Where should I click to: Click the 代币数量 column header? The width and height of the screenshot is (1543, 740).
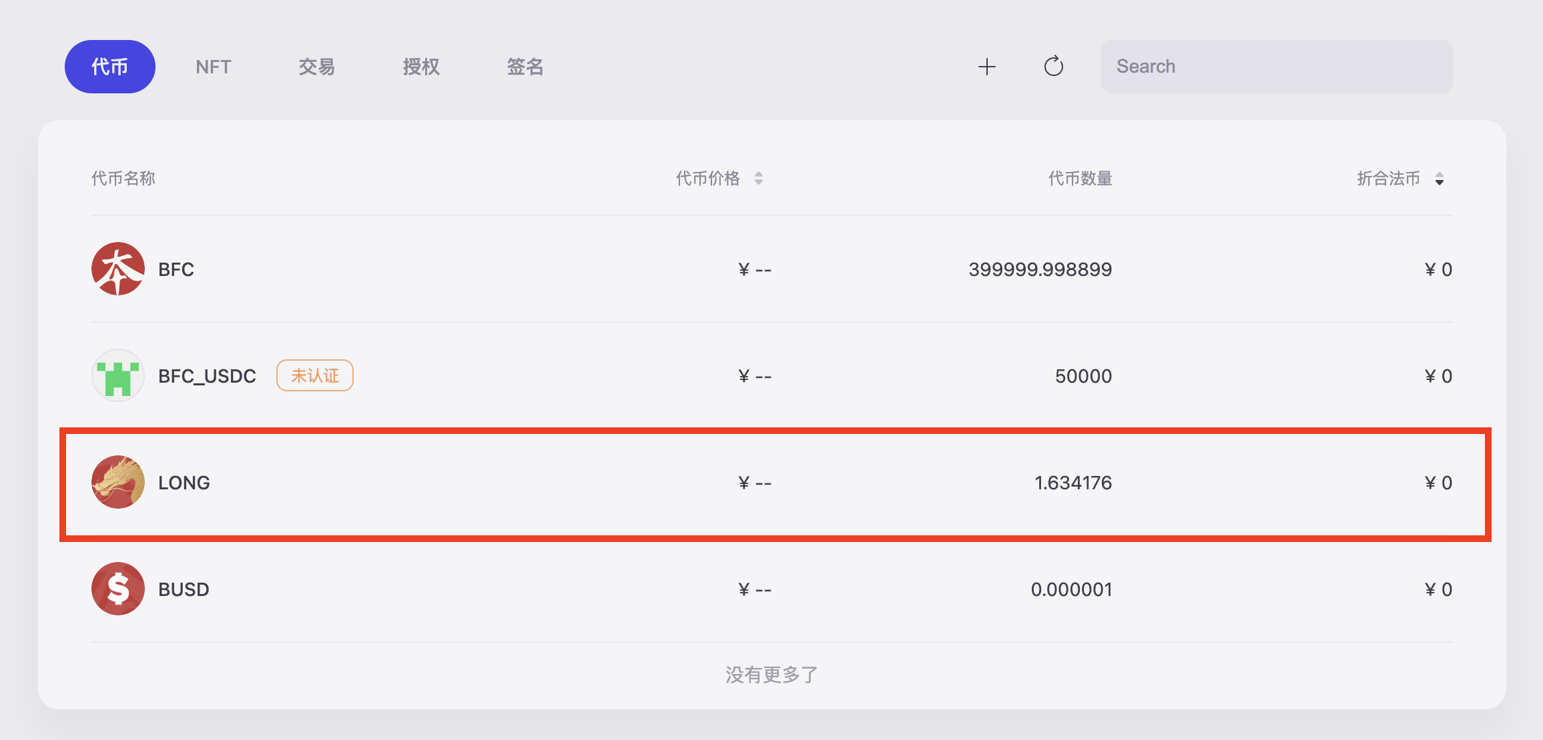tap(1080, 178)
